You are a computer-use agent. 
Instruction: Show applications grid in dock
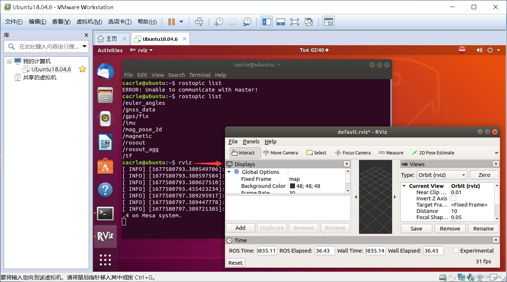(x=105, y=260)
